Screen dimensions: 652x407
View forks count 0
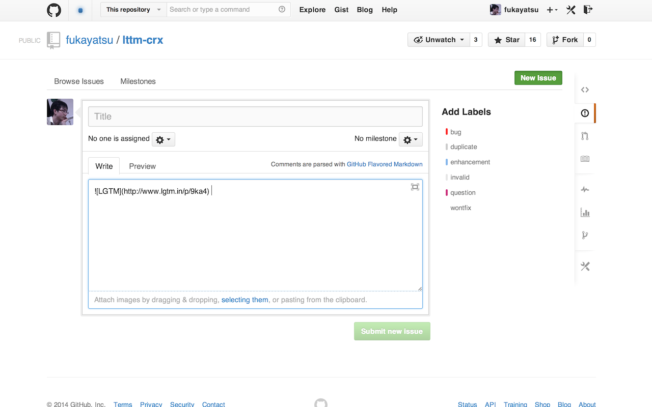click(589, 40)
